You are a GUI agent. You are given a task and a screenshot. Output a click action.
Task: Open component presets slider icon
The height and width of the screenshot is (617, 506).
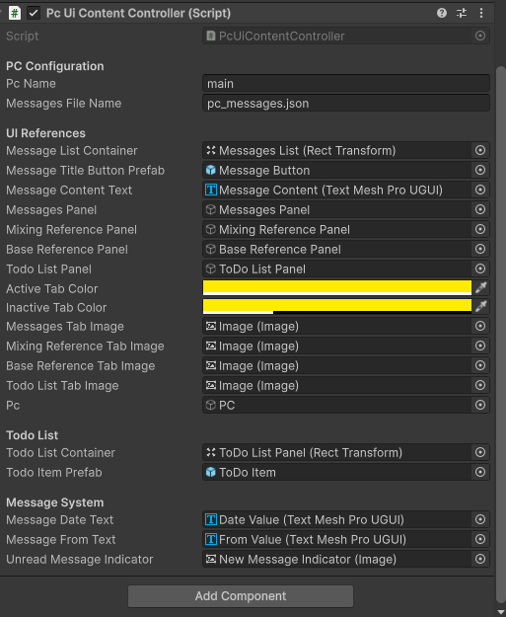pyautogui.click(x=462, y=13)
